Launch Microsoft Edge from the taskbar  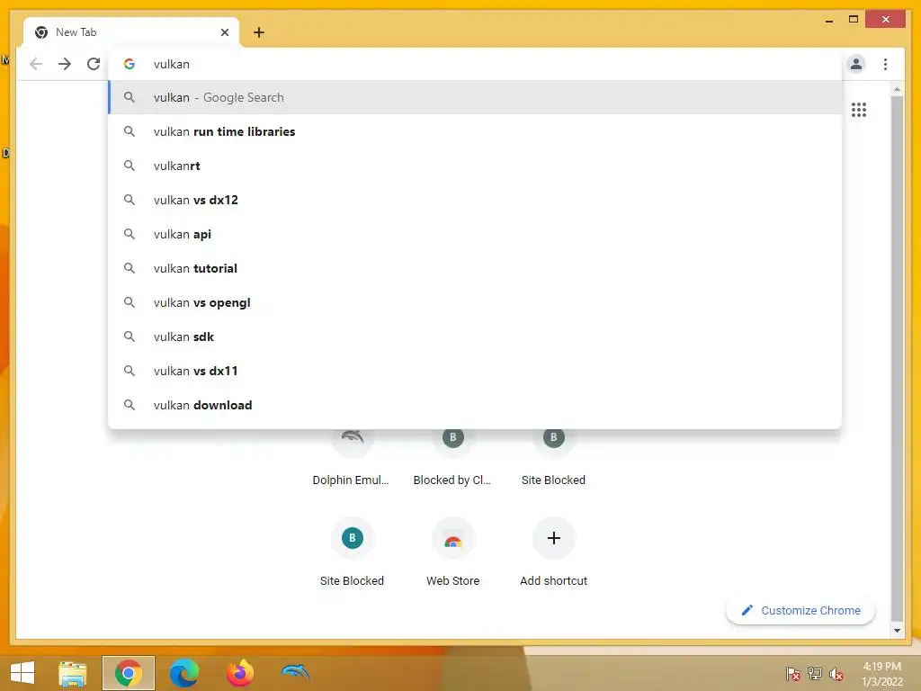pyautogui.click(x=183, y=673)
